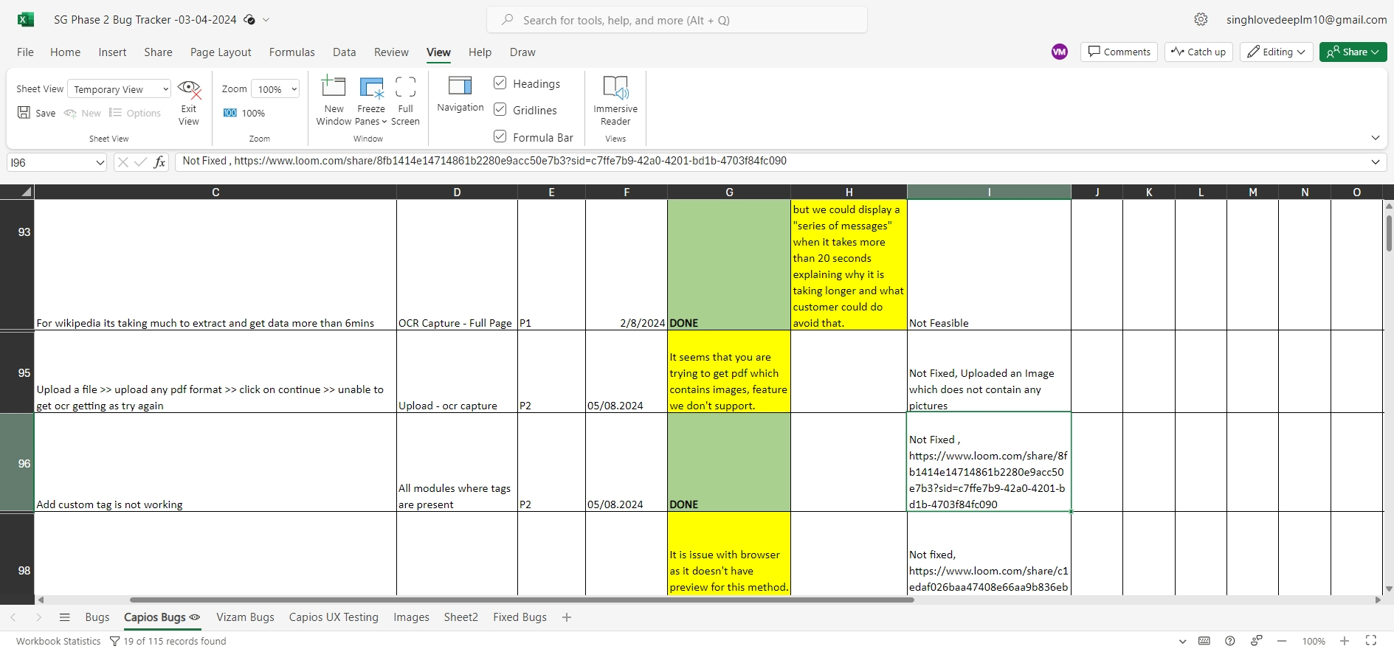This screenshot has width=1394, height=649.
Task: Expand the formula bar chevron
Action: coord(1376,162)
